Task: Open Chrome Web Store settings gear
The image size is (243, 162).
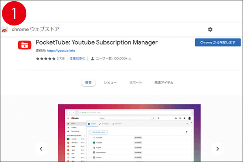Action: point(210,29)
